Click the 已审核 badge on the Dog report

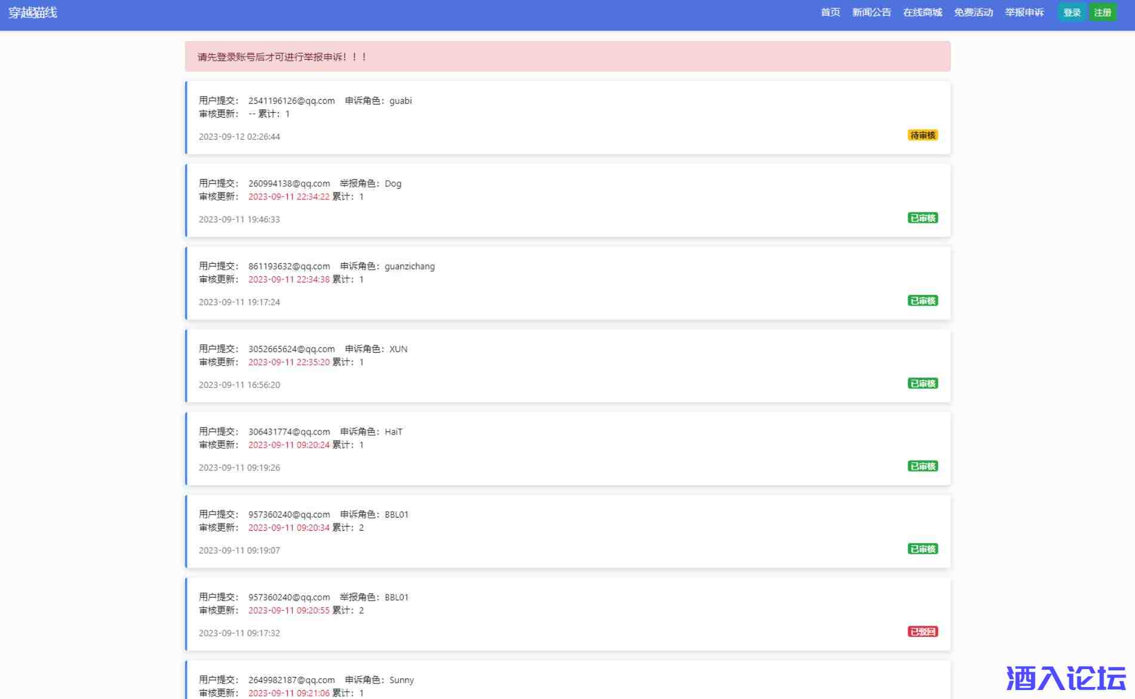[922, 218]
